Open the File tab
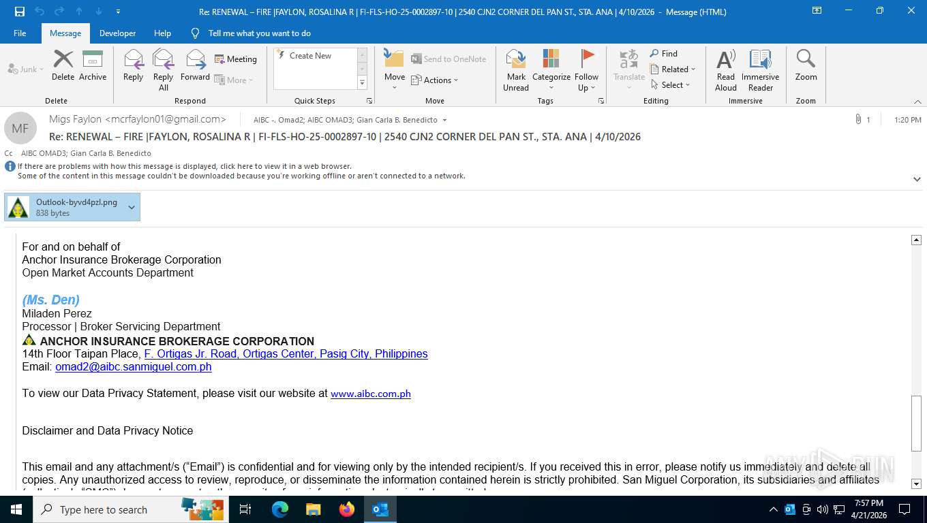927x523 pixels. pos(20,33)
